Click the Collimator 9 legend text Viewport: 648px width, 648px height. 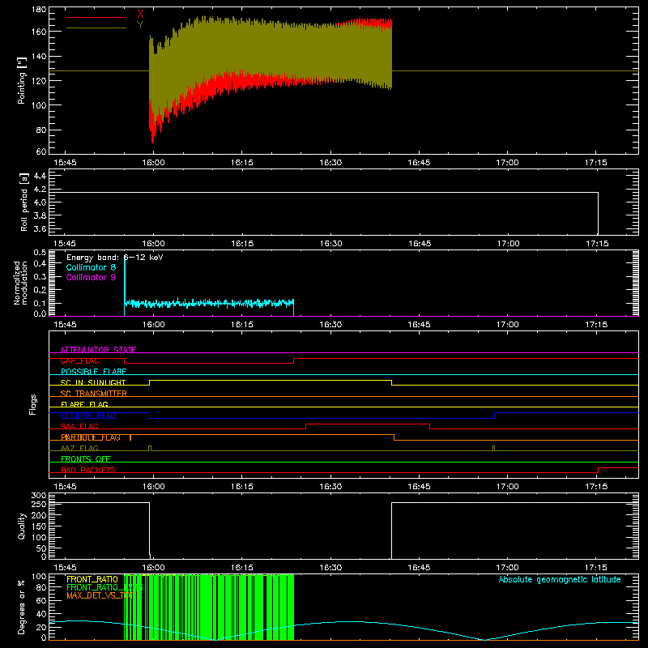[91, 277]
